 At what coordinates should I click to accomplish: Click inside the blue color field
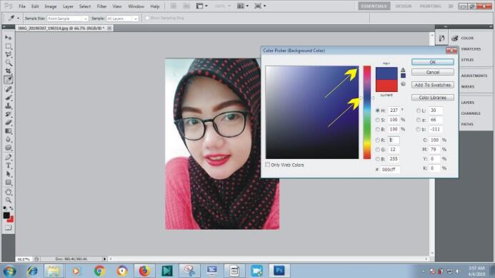click(312, 112)
